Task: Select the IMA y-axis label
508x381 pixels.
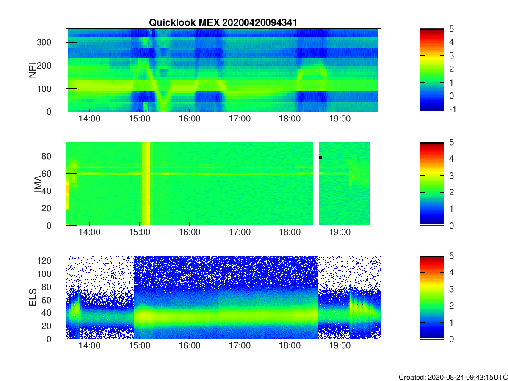Action: coord(37,184)
